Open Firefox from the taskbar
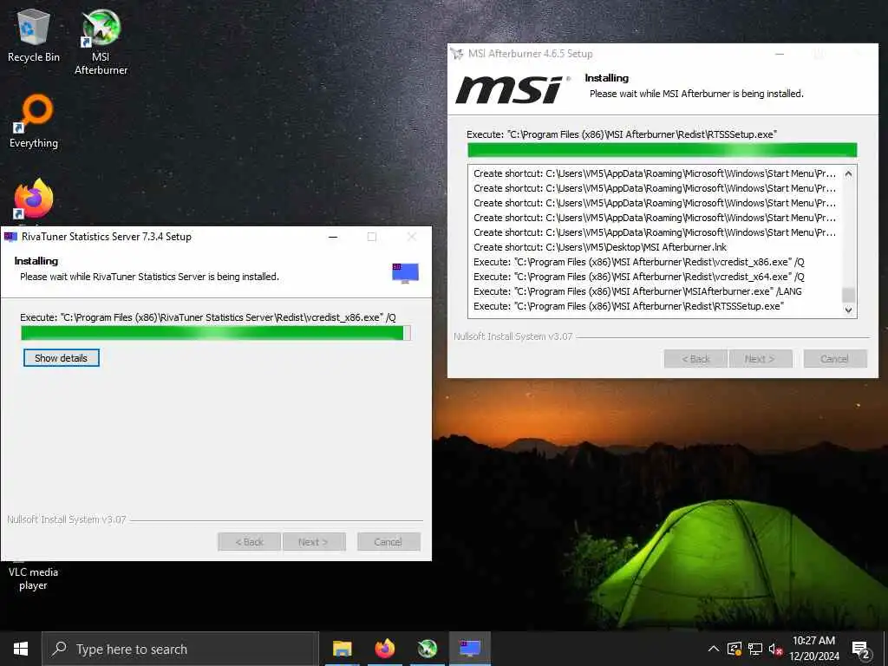Viewport: 888px width, 666px height. [384, 649]
